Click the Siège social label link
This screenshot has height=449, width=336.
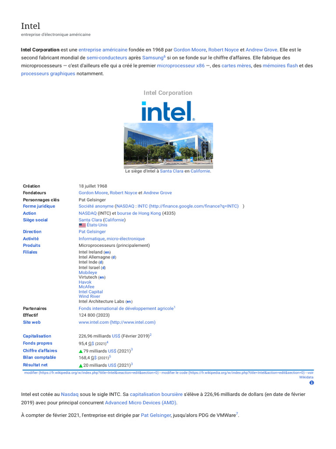click(x=35, y=220)
